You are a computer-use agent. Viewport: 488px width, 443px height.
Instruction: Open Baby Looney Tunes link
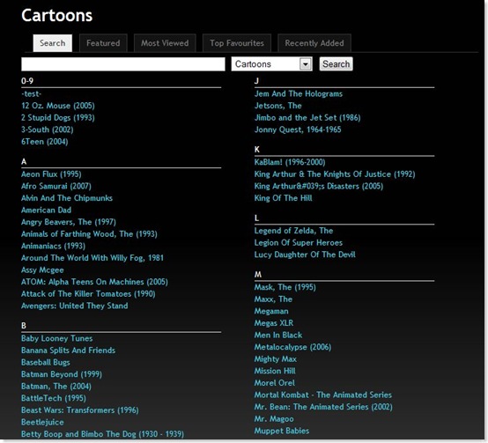point(57,338)
